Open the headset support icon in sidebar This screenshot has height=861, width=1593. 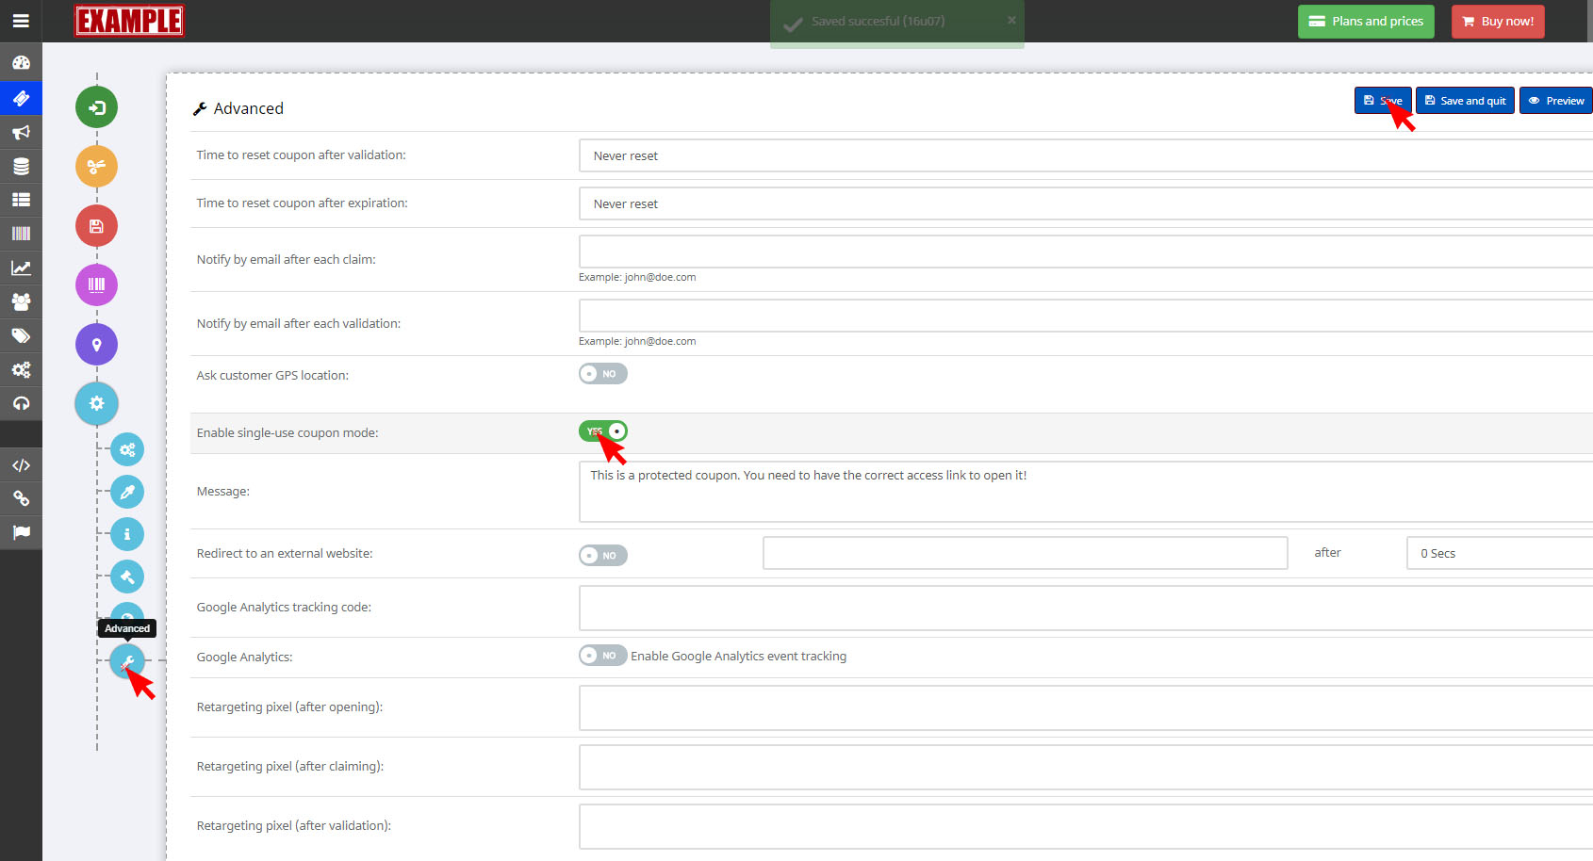pos(21,403)
